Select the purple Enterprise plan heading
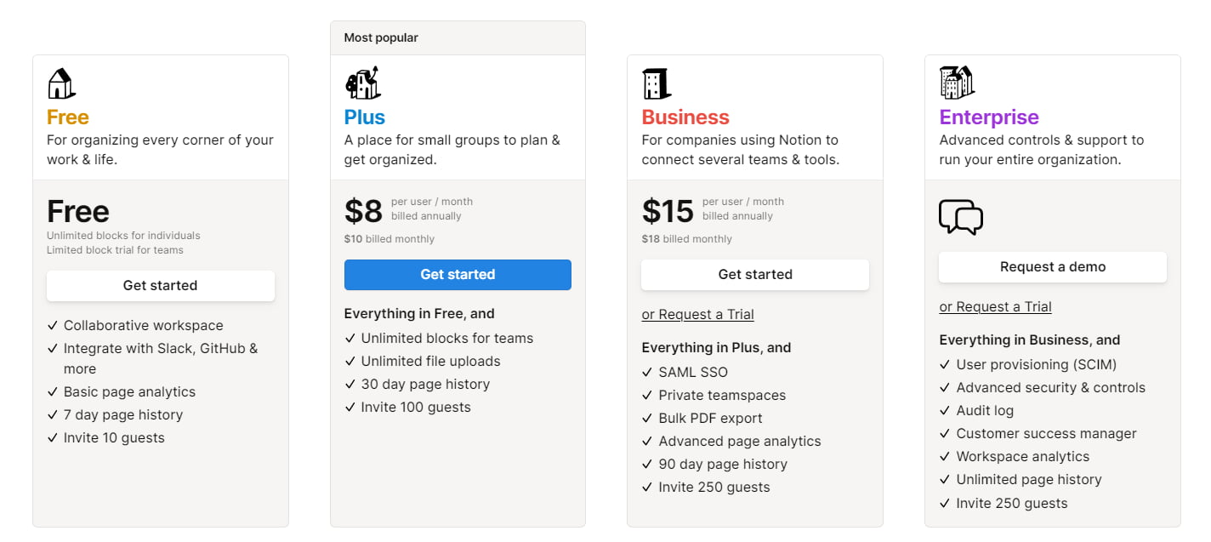This screenshot has height=542, width=1211. click(989, 117)
